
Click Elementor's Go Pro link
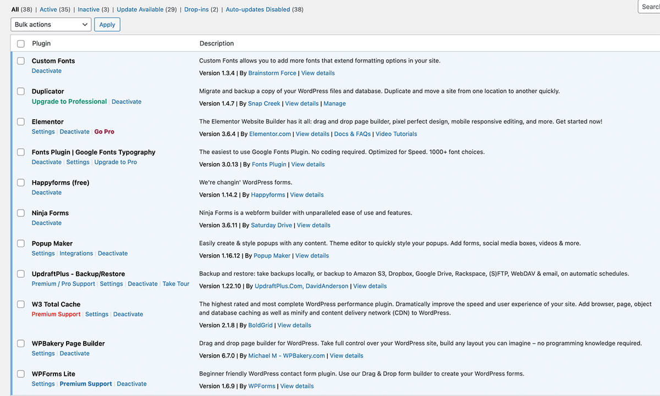coord(105,132)
